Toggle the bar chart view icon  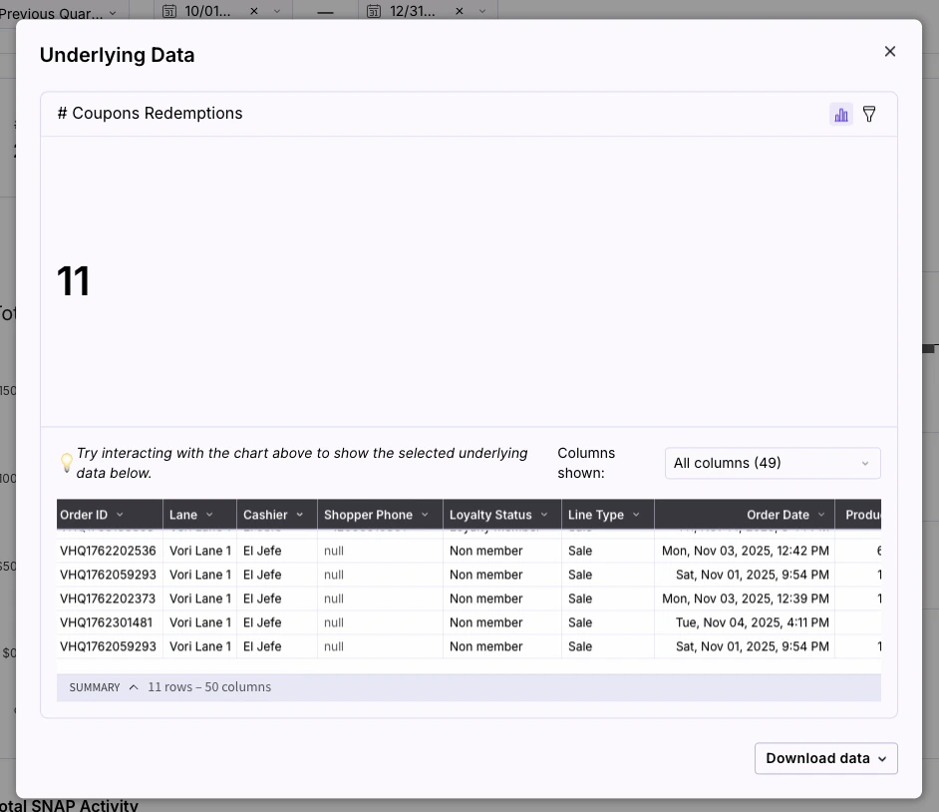pos(840,114)
